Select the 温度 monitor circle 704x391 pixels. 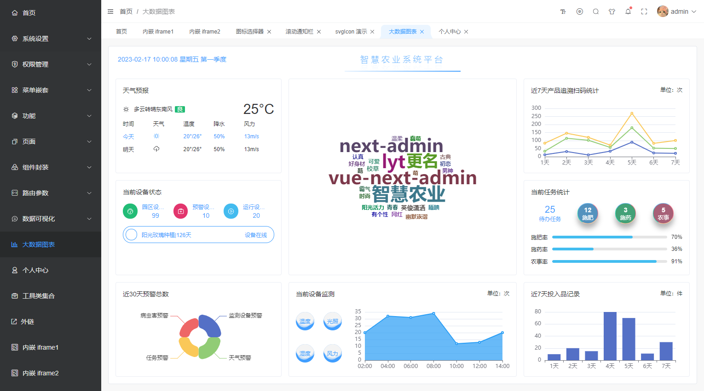tap(305, 321)
